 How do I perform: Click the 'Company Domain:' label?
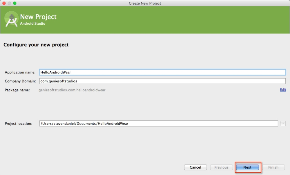(20, 81)
